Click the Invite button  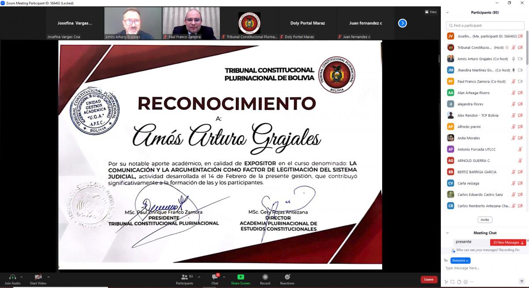tap(485, 220)
